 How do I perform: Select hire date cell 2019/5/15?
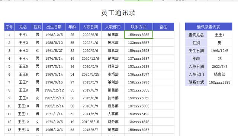point(90,122)
